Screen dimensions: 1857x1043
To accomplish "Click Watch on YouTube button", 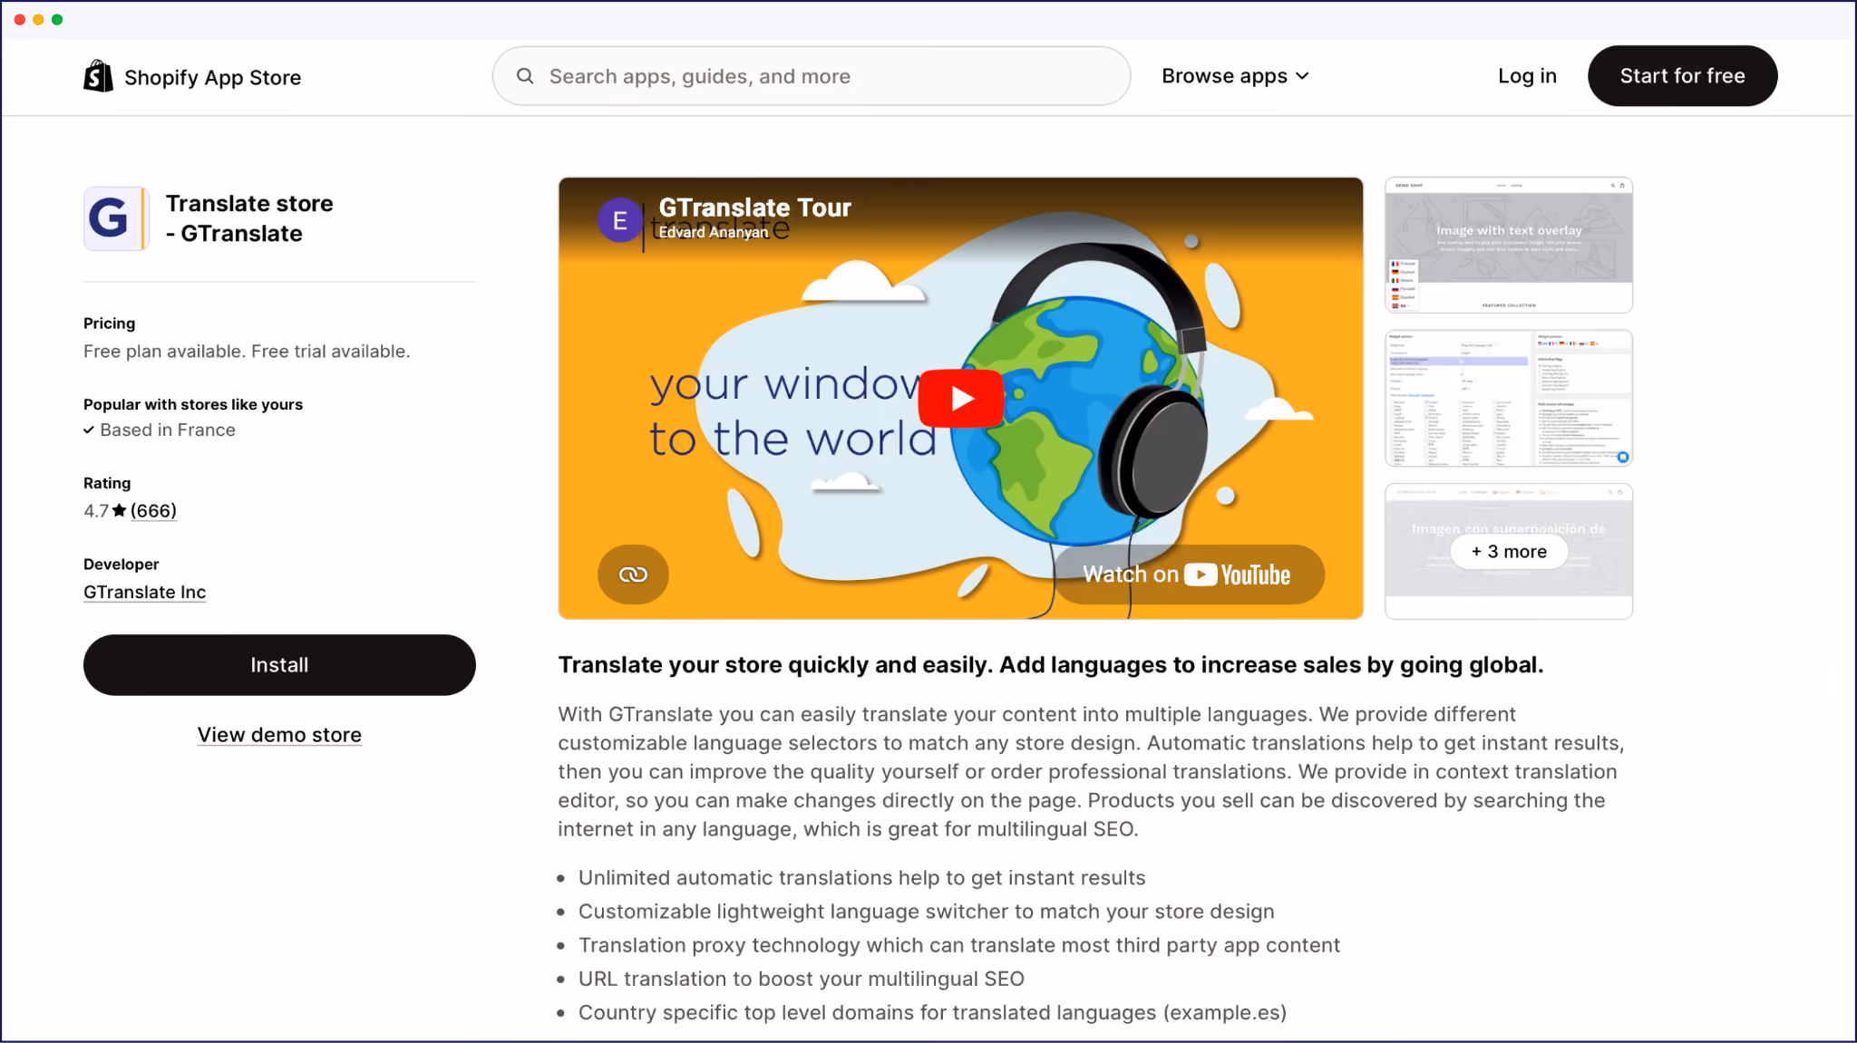I will click(1188, 575).
